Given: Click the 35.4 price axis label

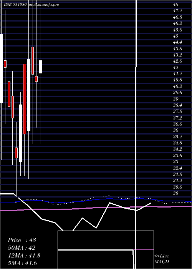Looking at the screenshot, I should [177, 137].
